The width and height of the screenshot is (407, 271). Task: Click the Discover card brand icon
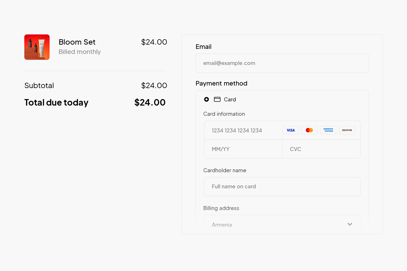pyautogui.click(x=347, y=130)
